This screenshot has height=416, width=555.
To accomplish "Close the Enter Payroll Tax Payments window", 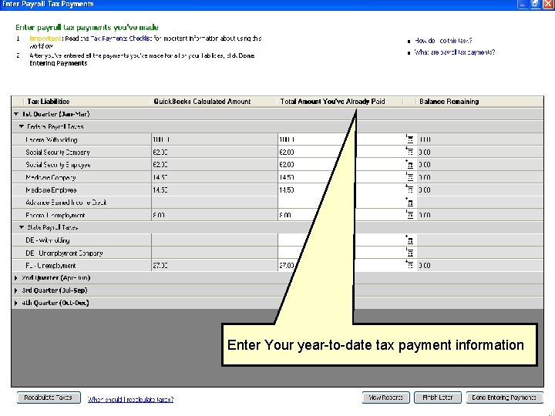I will (548, 4).
